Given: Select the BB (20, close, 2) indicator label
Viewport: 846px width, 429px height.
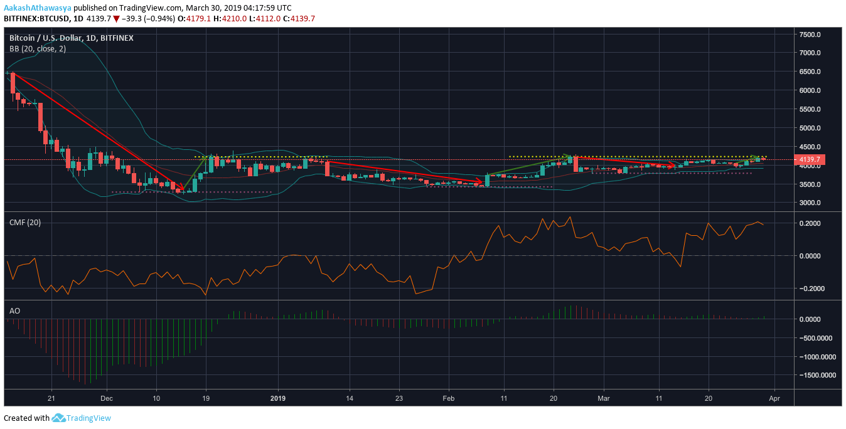Looking at the screenshot, I should 35,48.
